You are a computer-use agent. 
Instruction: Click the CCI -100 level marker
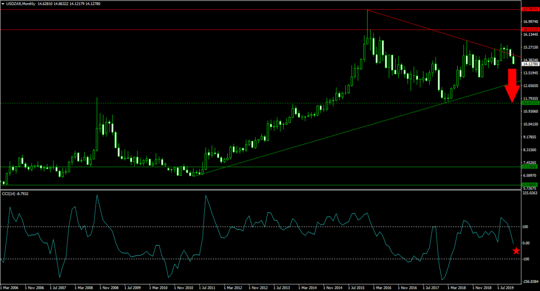(526, 259)
